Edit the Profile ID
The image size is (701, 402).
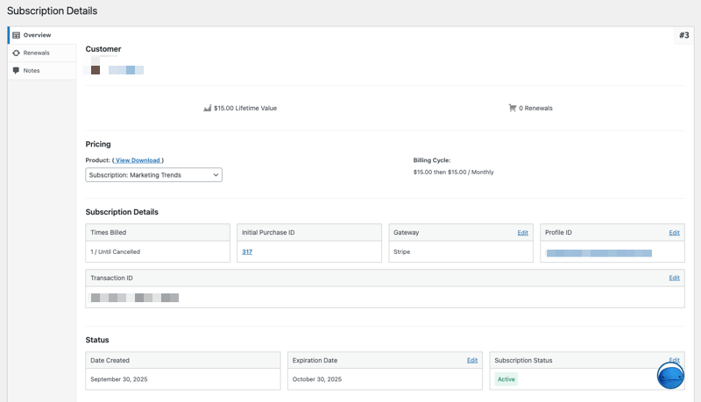[674, 233]
